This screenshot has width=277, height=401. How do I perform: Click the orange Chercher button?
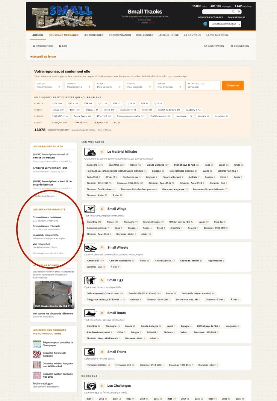pos(233,86)
